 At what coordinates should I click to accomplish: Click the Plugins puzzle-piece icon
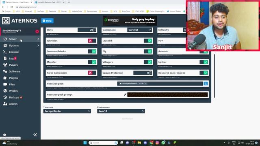tap(5, 78)
